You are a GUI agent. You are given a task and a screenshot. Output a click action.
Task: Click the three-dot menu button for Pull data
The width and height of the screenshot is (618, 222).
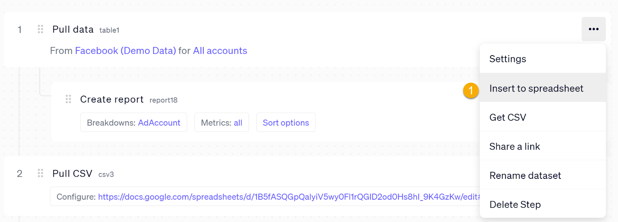(593, 29)
